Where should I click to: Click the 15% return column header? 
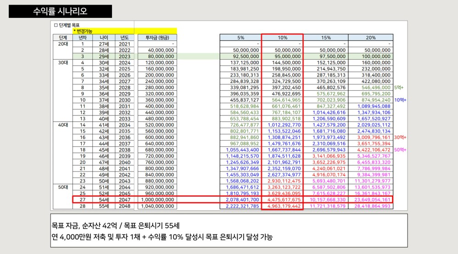326,38
